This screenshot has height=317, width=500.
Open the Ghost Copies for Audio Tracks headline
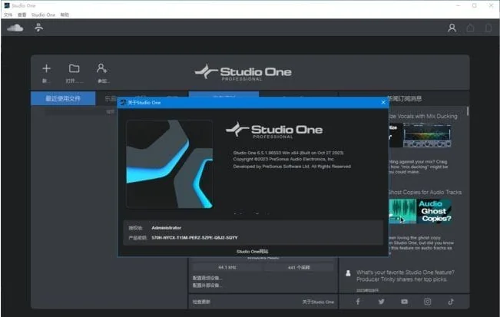(425, 192)
